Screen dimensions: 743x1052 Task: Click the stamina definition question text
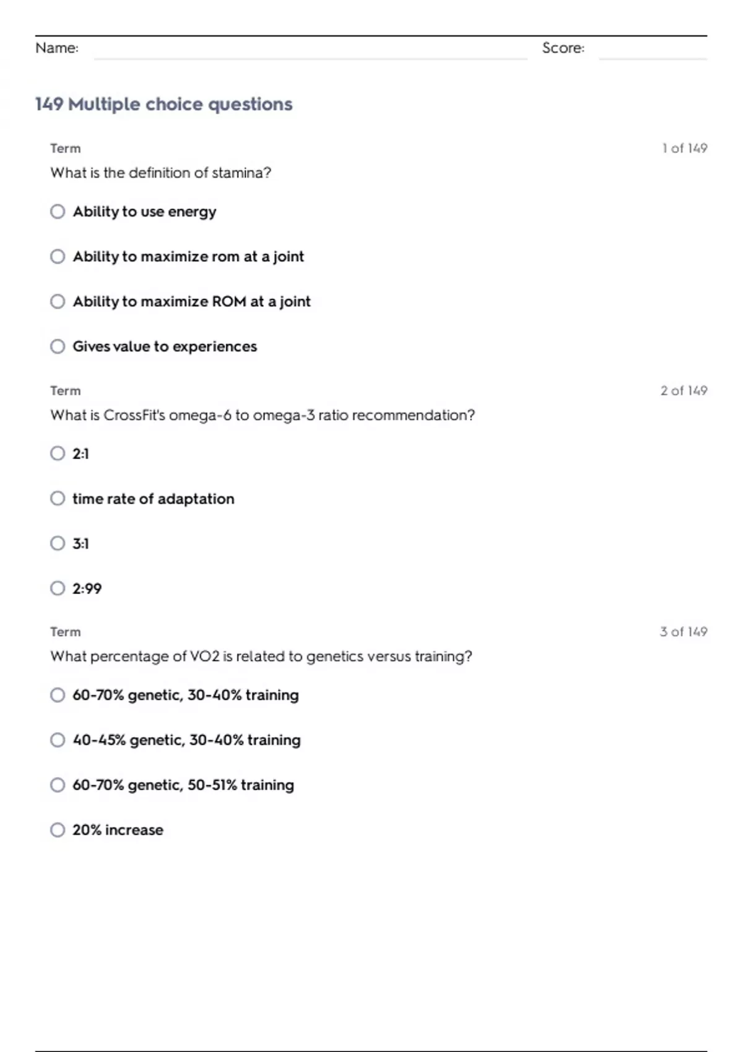pyautogui.click(x=161, y=173)
